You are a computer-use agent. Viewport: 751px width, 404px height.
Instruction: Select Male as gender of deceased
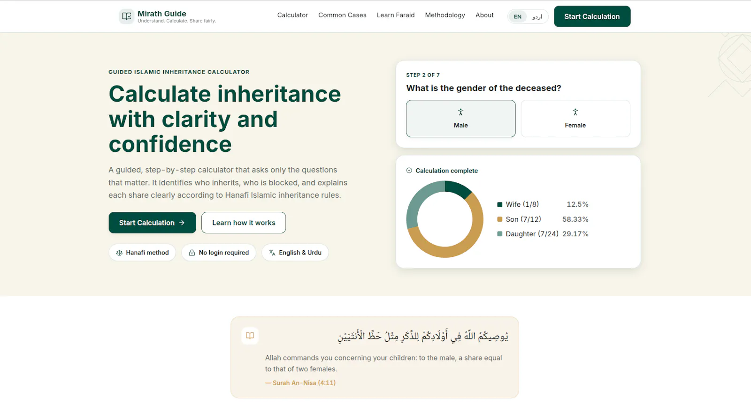pyautogui.click(x=460, y=119)
